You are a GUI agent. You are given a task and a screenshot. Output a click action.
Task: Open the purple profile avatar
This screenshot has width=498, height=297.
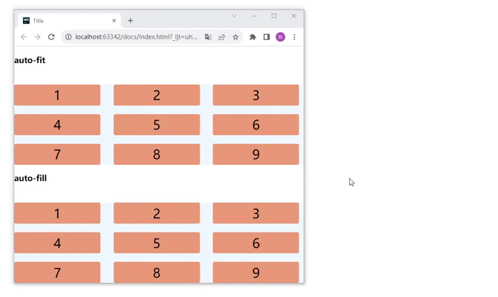point(280,37)
